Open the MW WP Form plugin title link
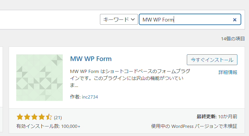The height and width of the screenshot is (136, 249). click(x=91, y=59)
